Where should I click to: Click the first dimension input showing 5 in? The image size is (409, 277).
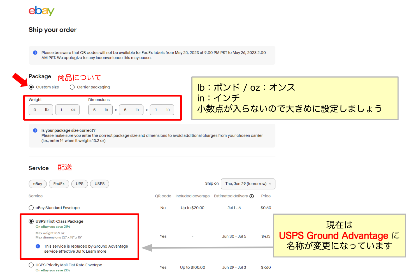100,110
